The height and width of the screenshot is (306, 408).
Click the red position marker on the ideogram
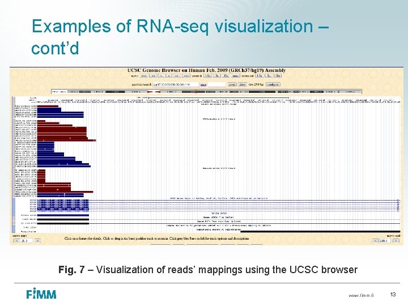(x=195, y=92)
